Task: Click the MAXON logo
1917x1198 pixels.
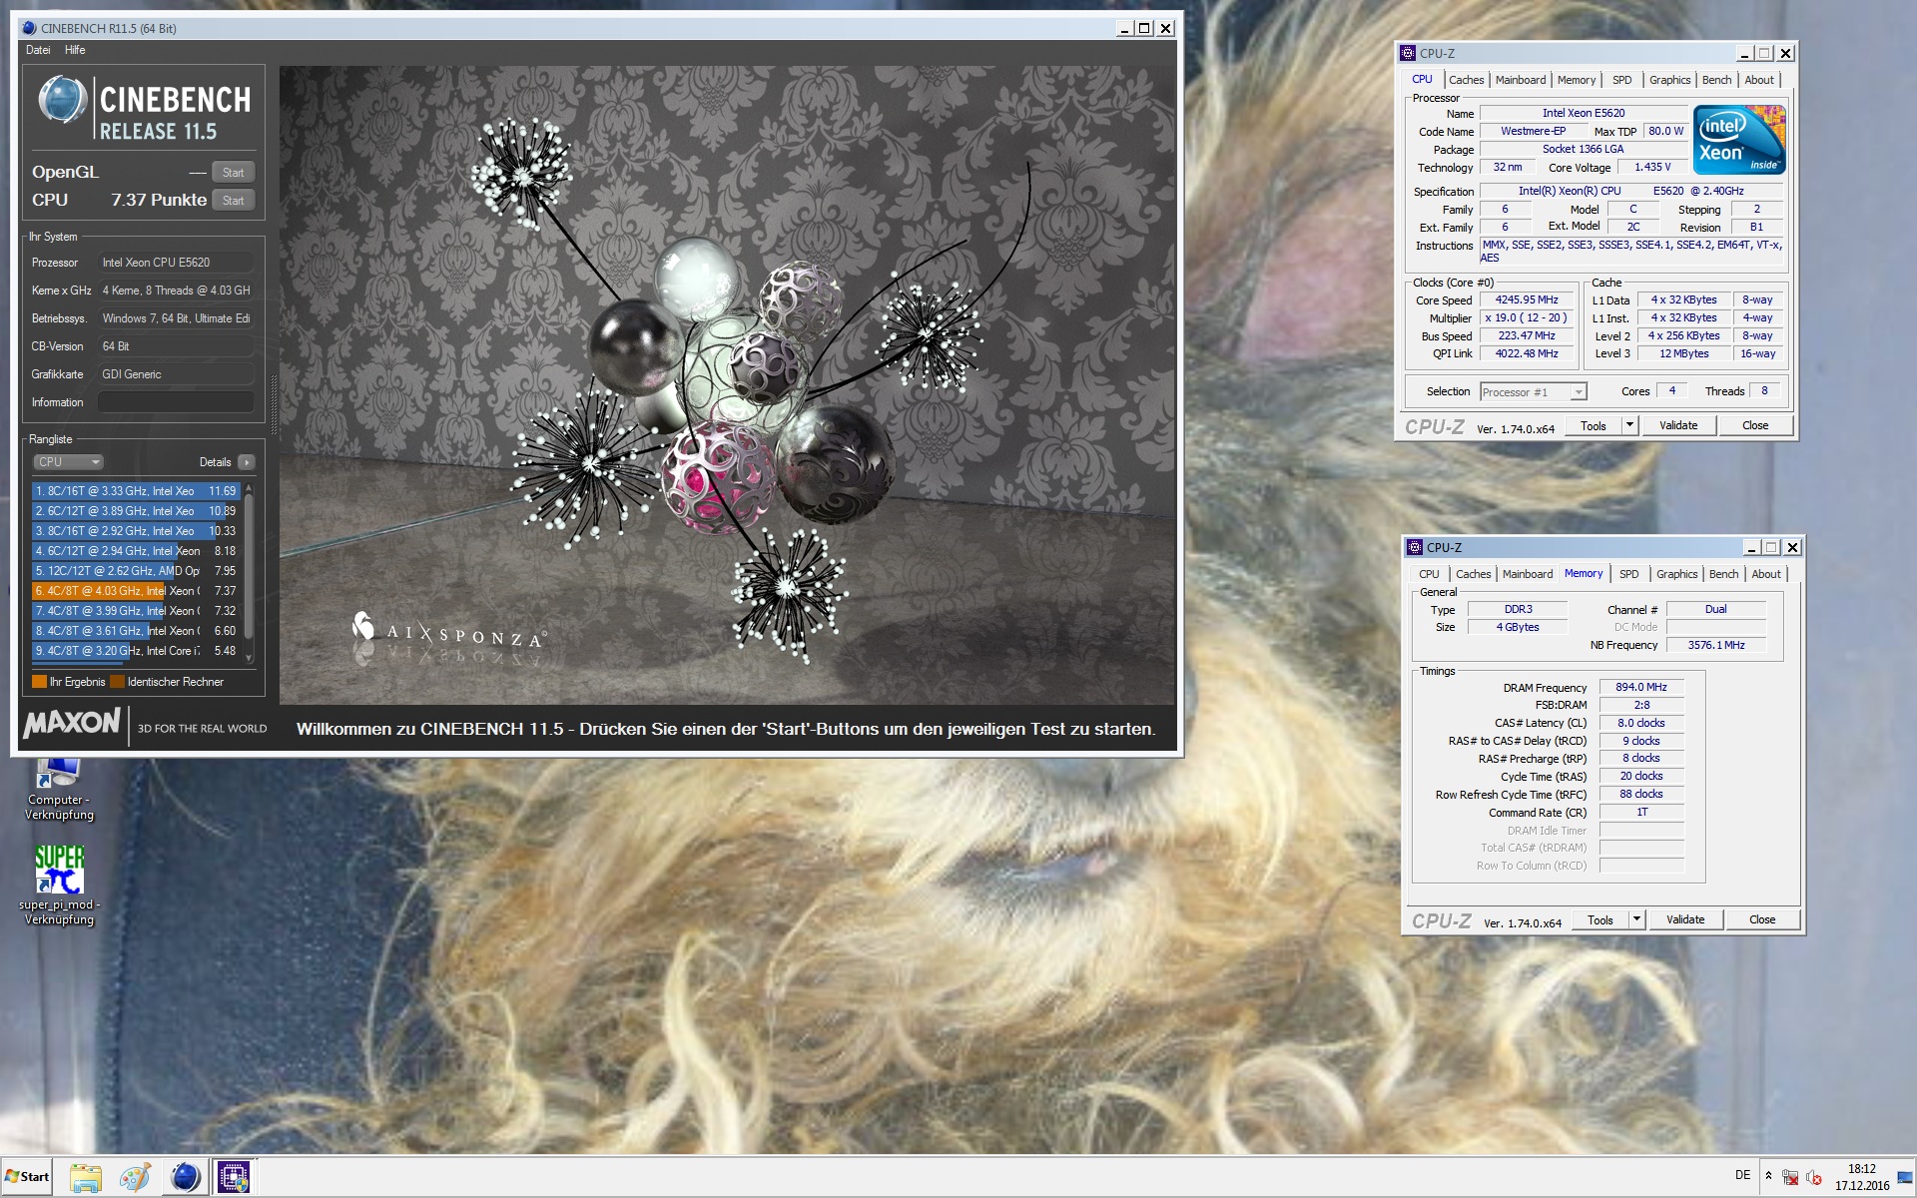Action: coord(72,723)
